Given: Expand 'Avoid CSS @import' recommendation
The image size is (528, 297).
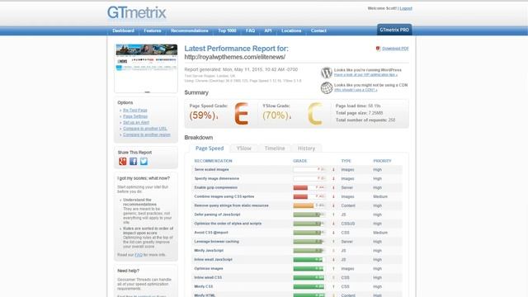Looking at the screenshot, I should click(x=211, y=233).
